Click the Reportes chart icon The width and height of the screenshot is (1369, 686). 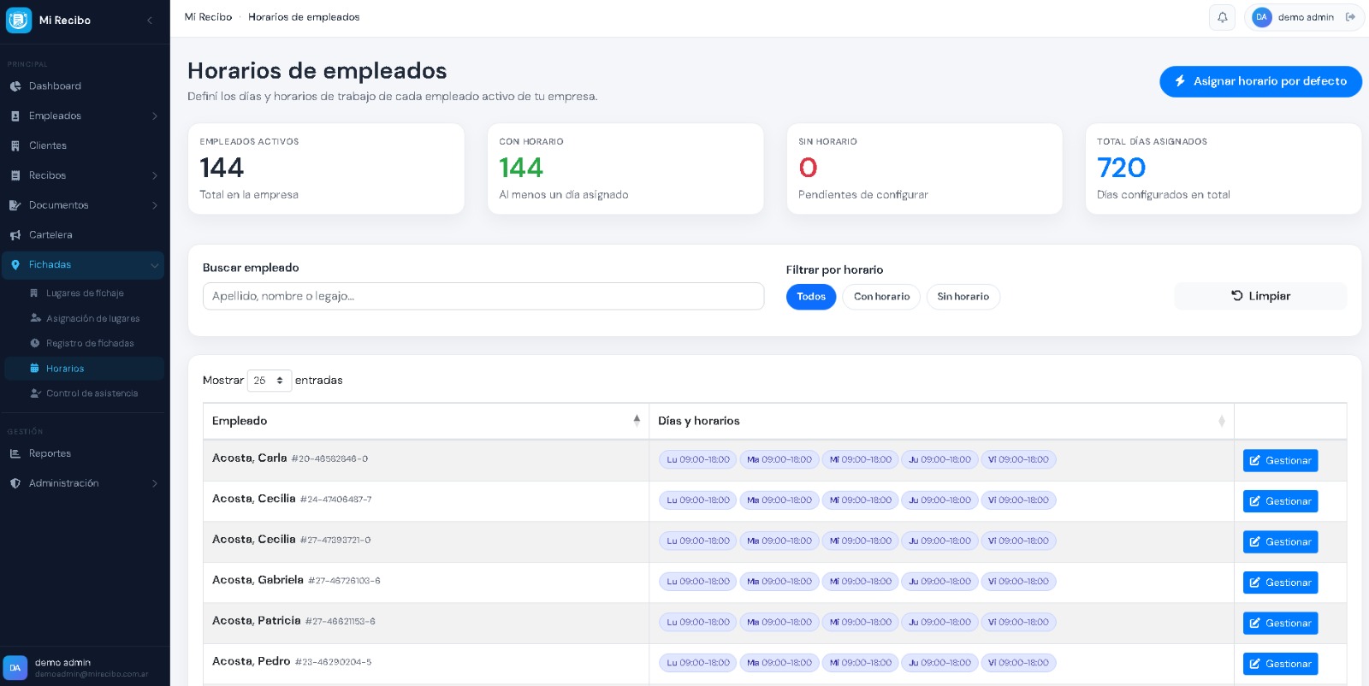15,454
